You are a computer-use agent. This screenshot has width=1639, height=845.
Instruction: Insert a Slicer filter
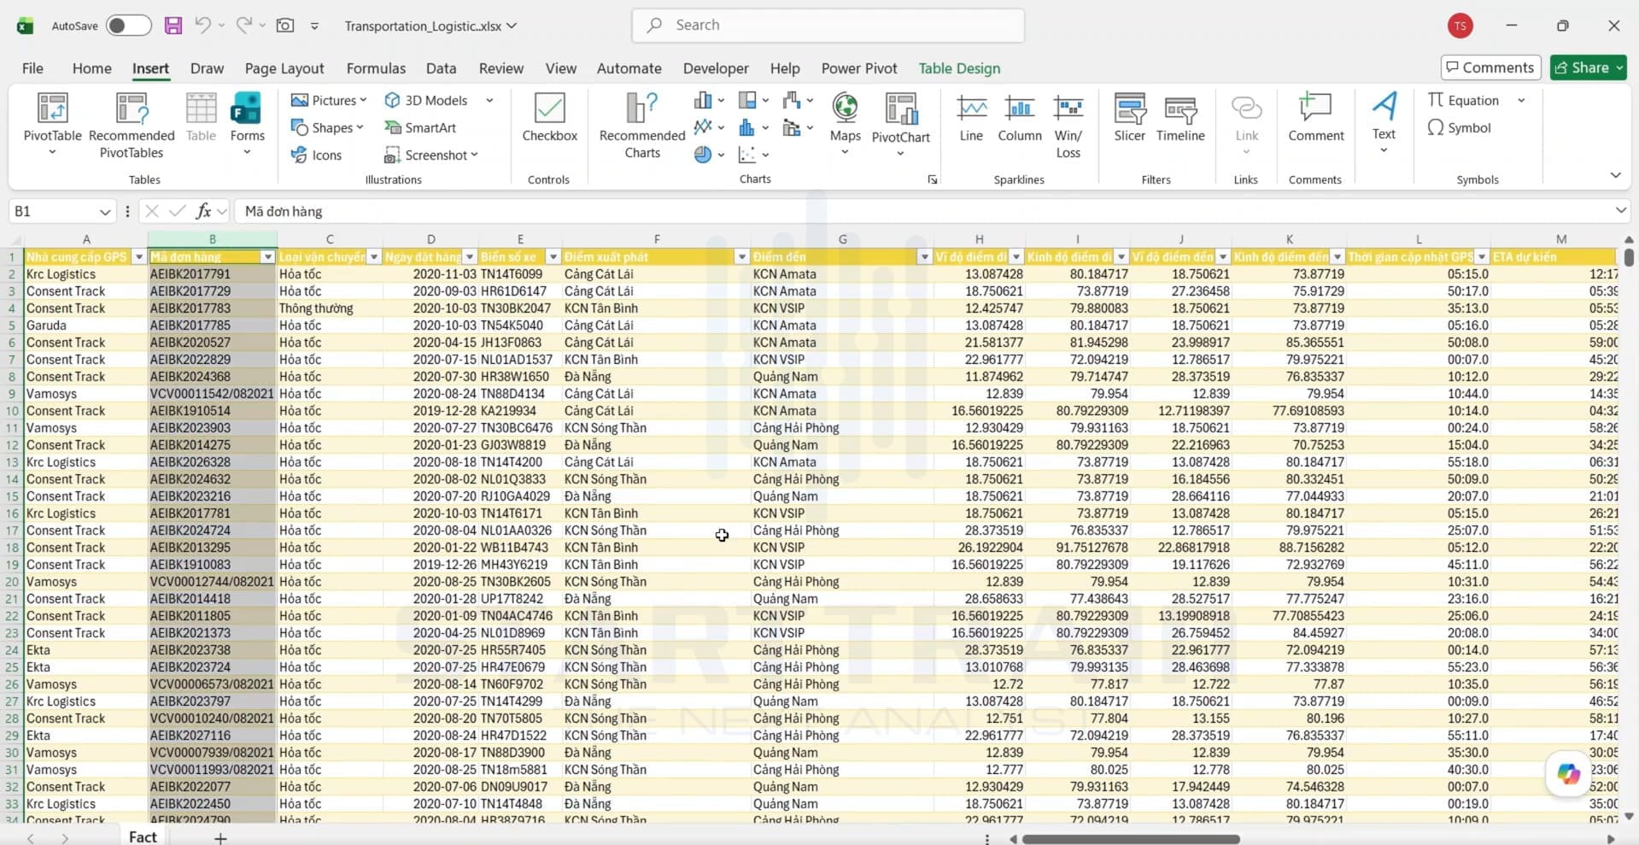(x=1129, y=118)
